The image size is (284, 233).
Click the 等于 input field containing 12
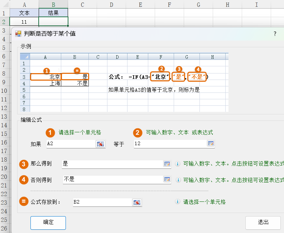170,144
